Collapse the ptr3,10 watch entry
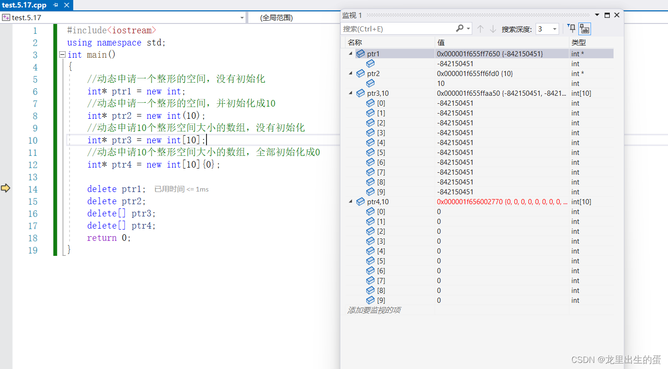Image resolution: width=668 pixels, height=369 pixels. click(351, 93)
